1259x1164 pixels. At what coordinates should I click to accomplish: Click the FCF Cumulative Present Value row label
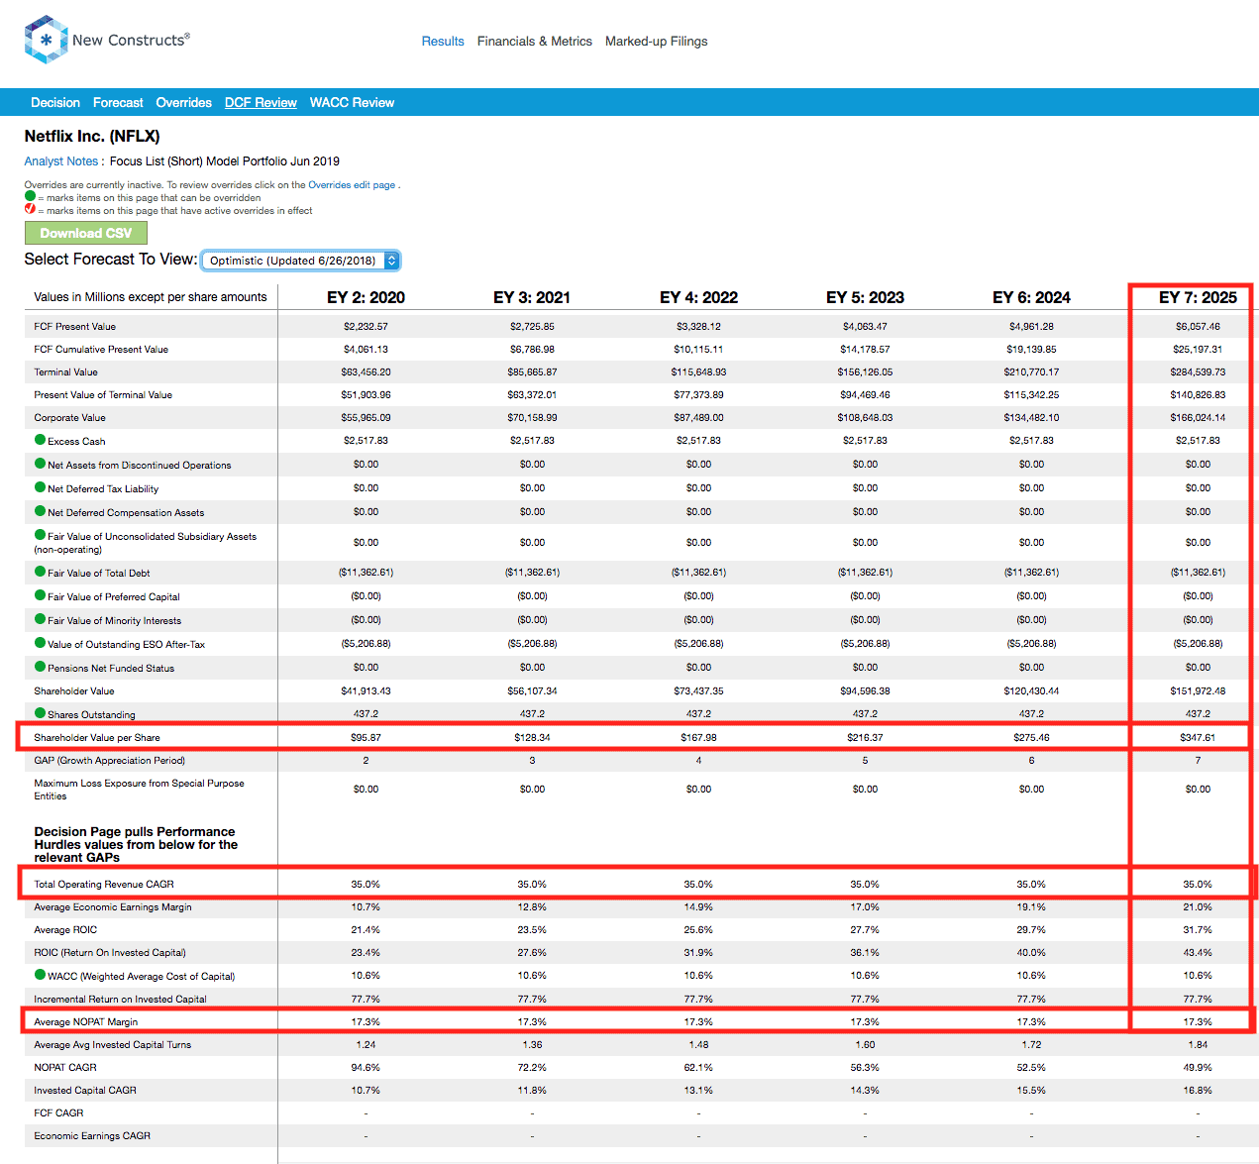click(x=101, y=350)
